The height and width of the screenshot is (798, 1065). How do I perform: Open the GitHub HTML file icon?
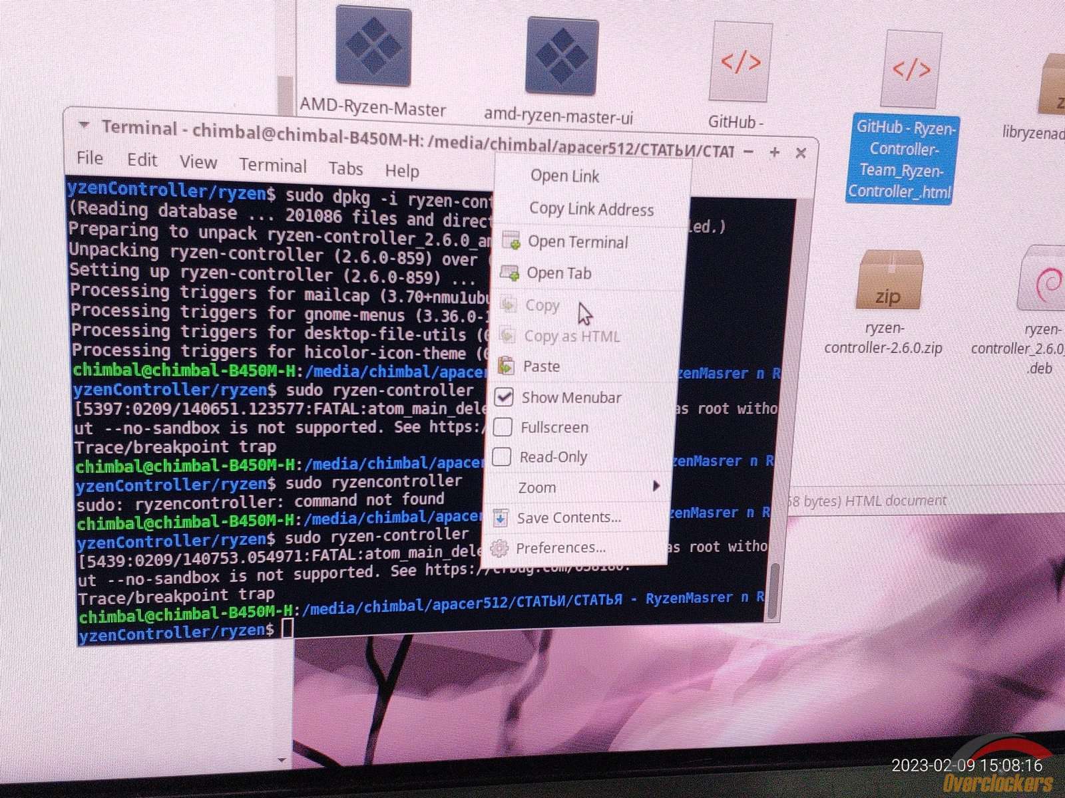coord(741,63)
